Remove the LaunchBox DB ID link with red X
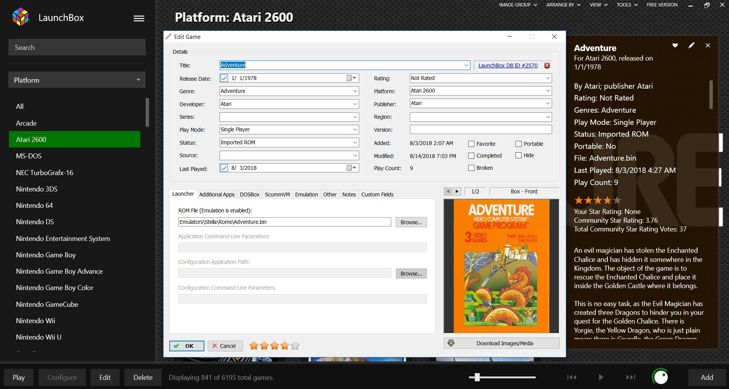Viewport: 729px width, 389px height. 547,65
